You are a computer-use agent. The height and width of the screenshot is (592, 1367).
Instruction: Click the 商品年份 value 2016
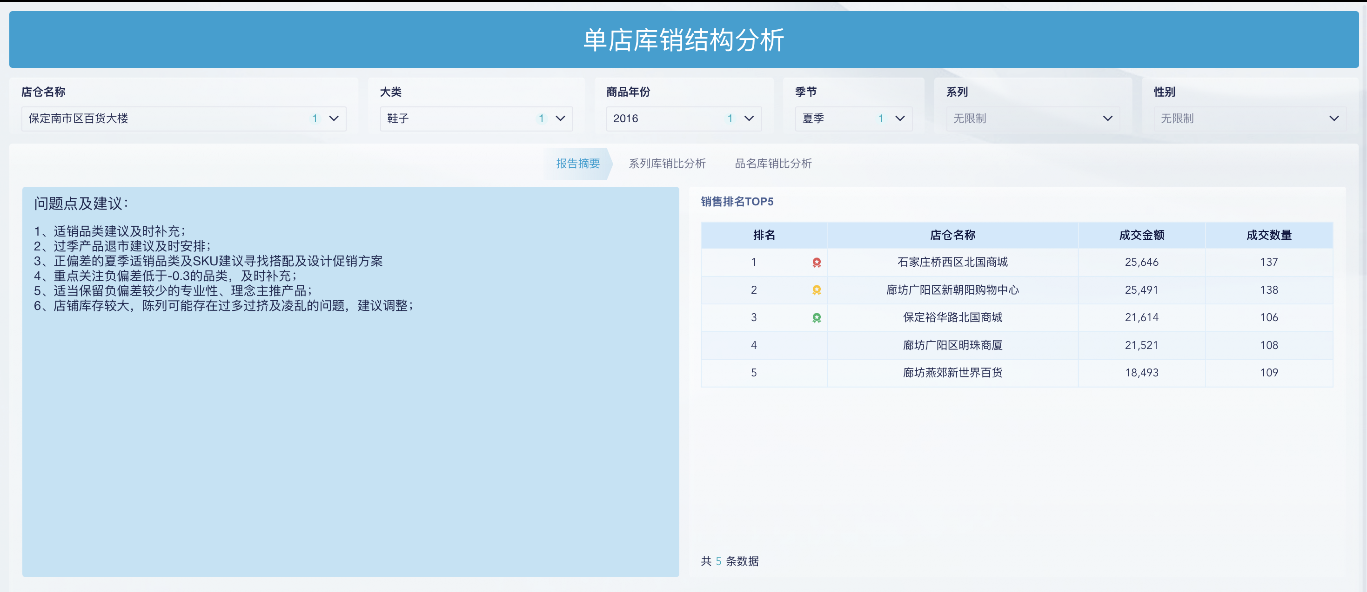[x=626, y=118]
